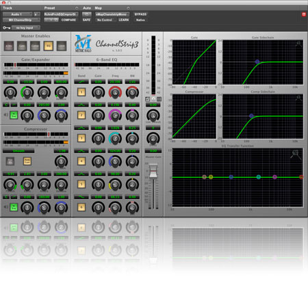Click the icon in the Gate Sidechain graph corner

(x=298, y=44)
